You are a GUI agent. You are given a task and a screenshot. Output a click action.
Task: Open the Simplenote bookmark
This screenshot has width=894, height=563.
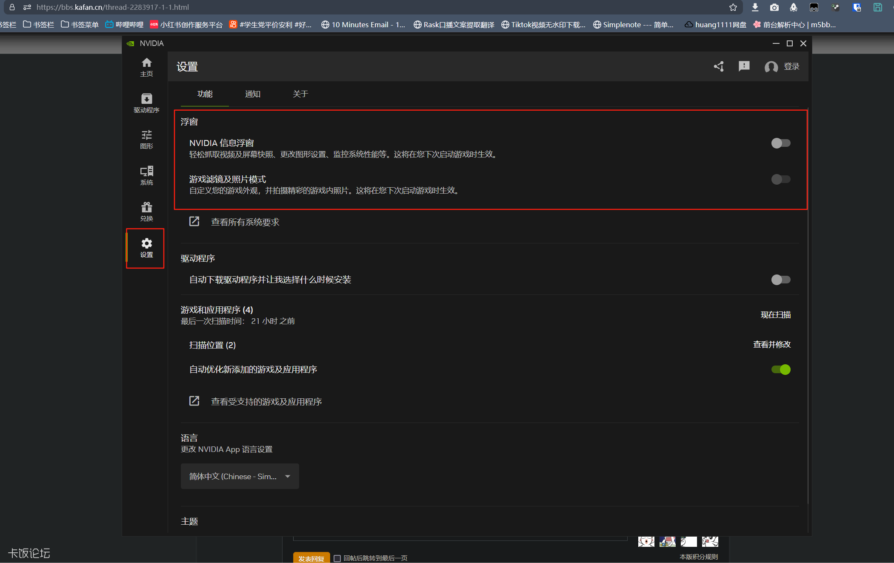pos(634,25)
